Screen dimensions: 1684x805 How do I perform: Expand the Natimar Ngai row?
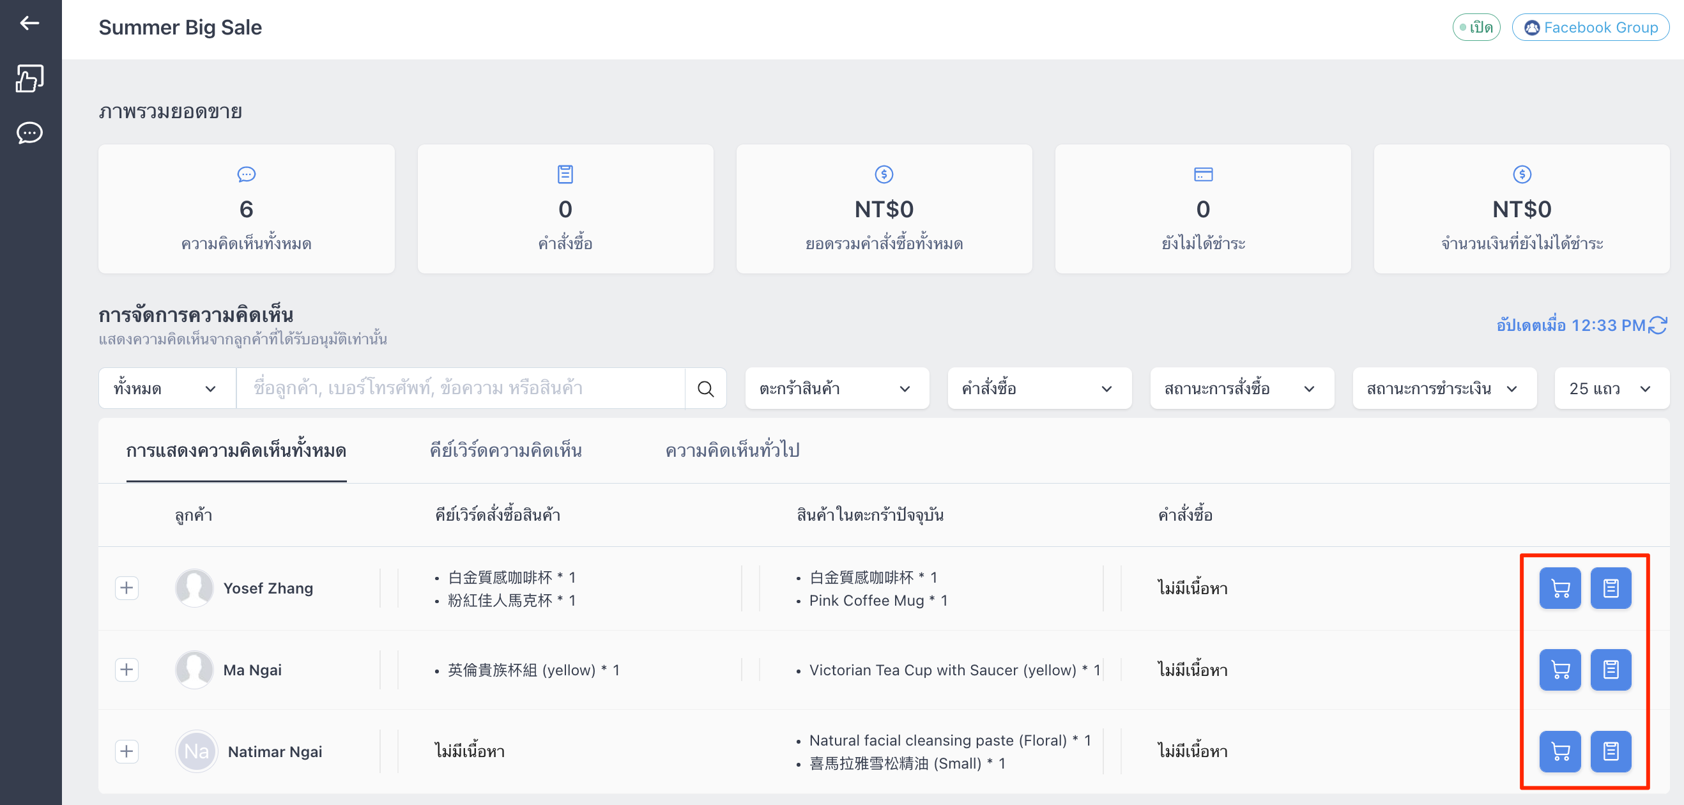click(x=127, y=751)
